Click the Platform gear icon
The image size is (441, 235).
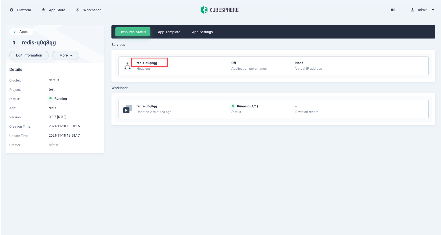coord(11,10)
